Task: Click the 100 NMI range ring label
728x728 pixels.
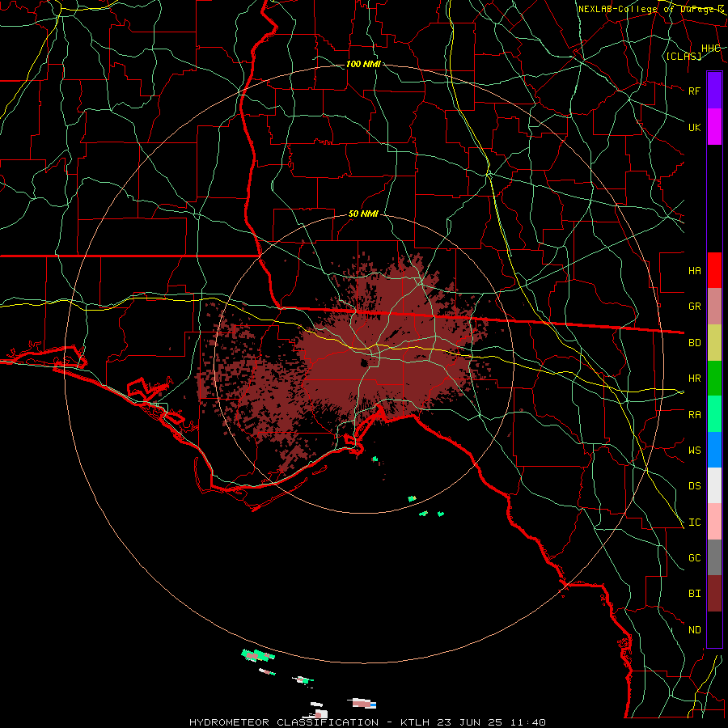Action: click(363, 64)
